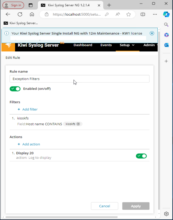Open tab actions menu icon
Viewport: 173px width, 220px height.
tap(30, 5)
